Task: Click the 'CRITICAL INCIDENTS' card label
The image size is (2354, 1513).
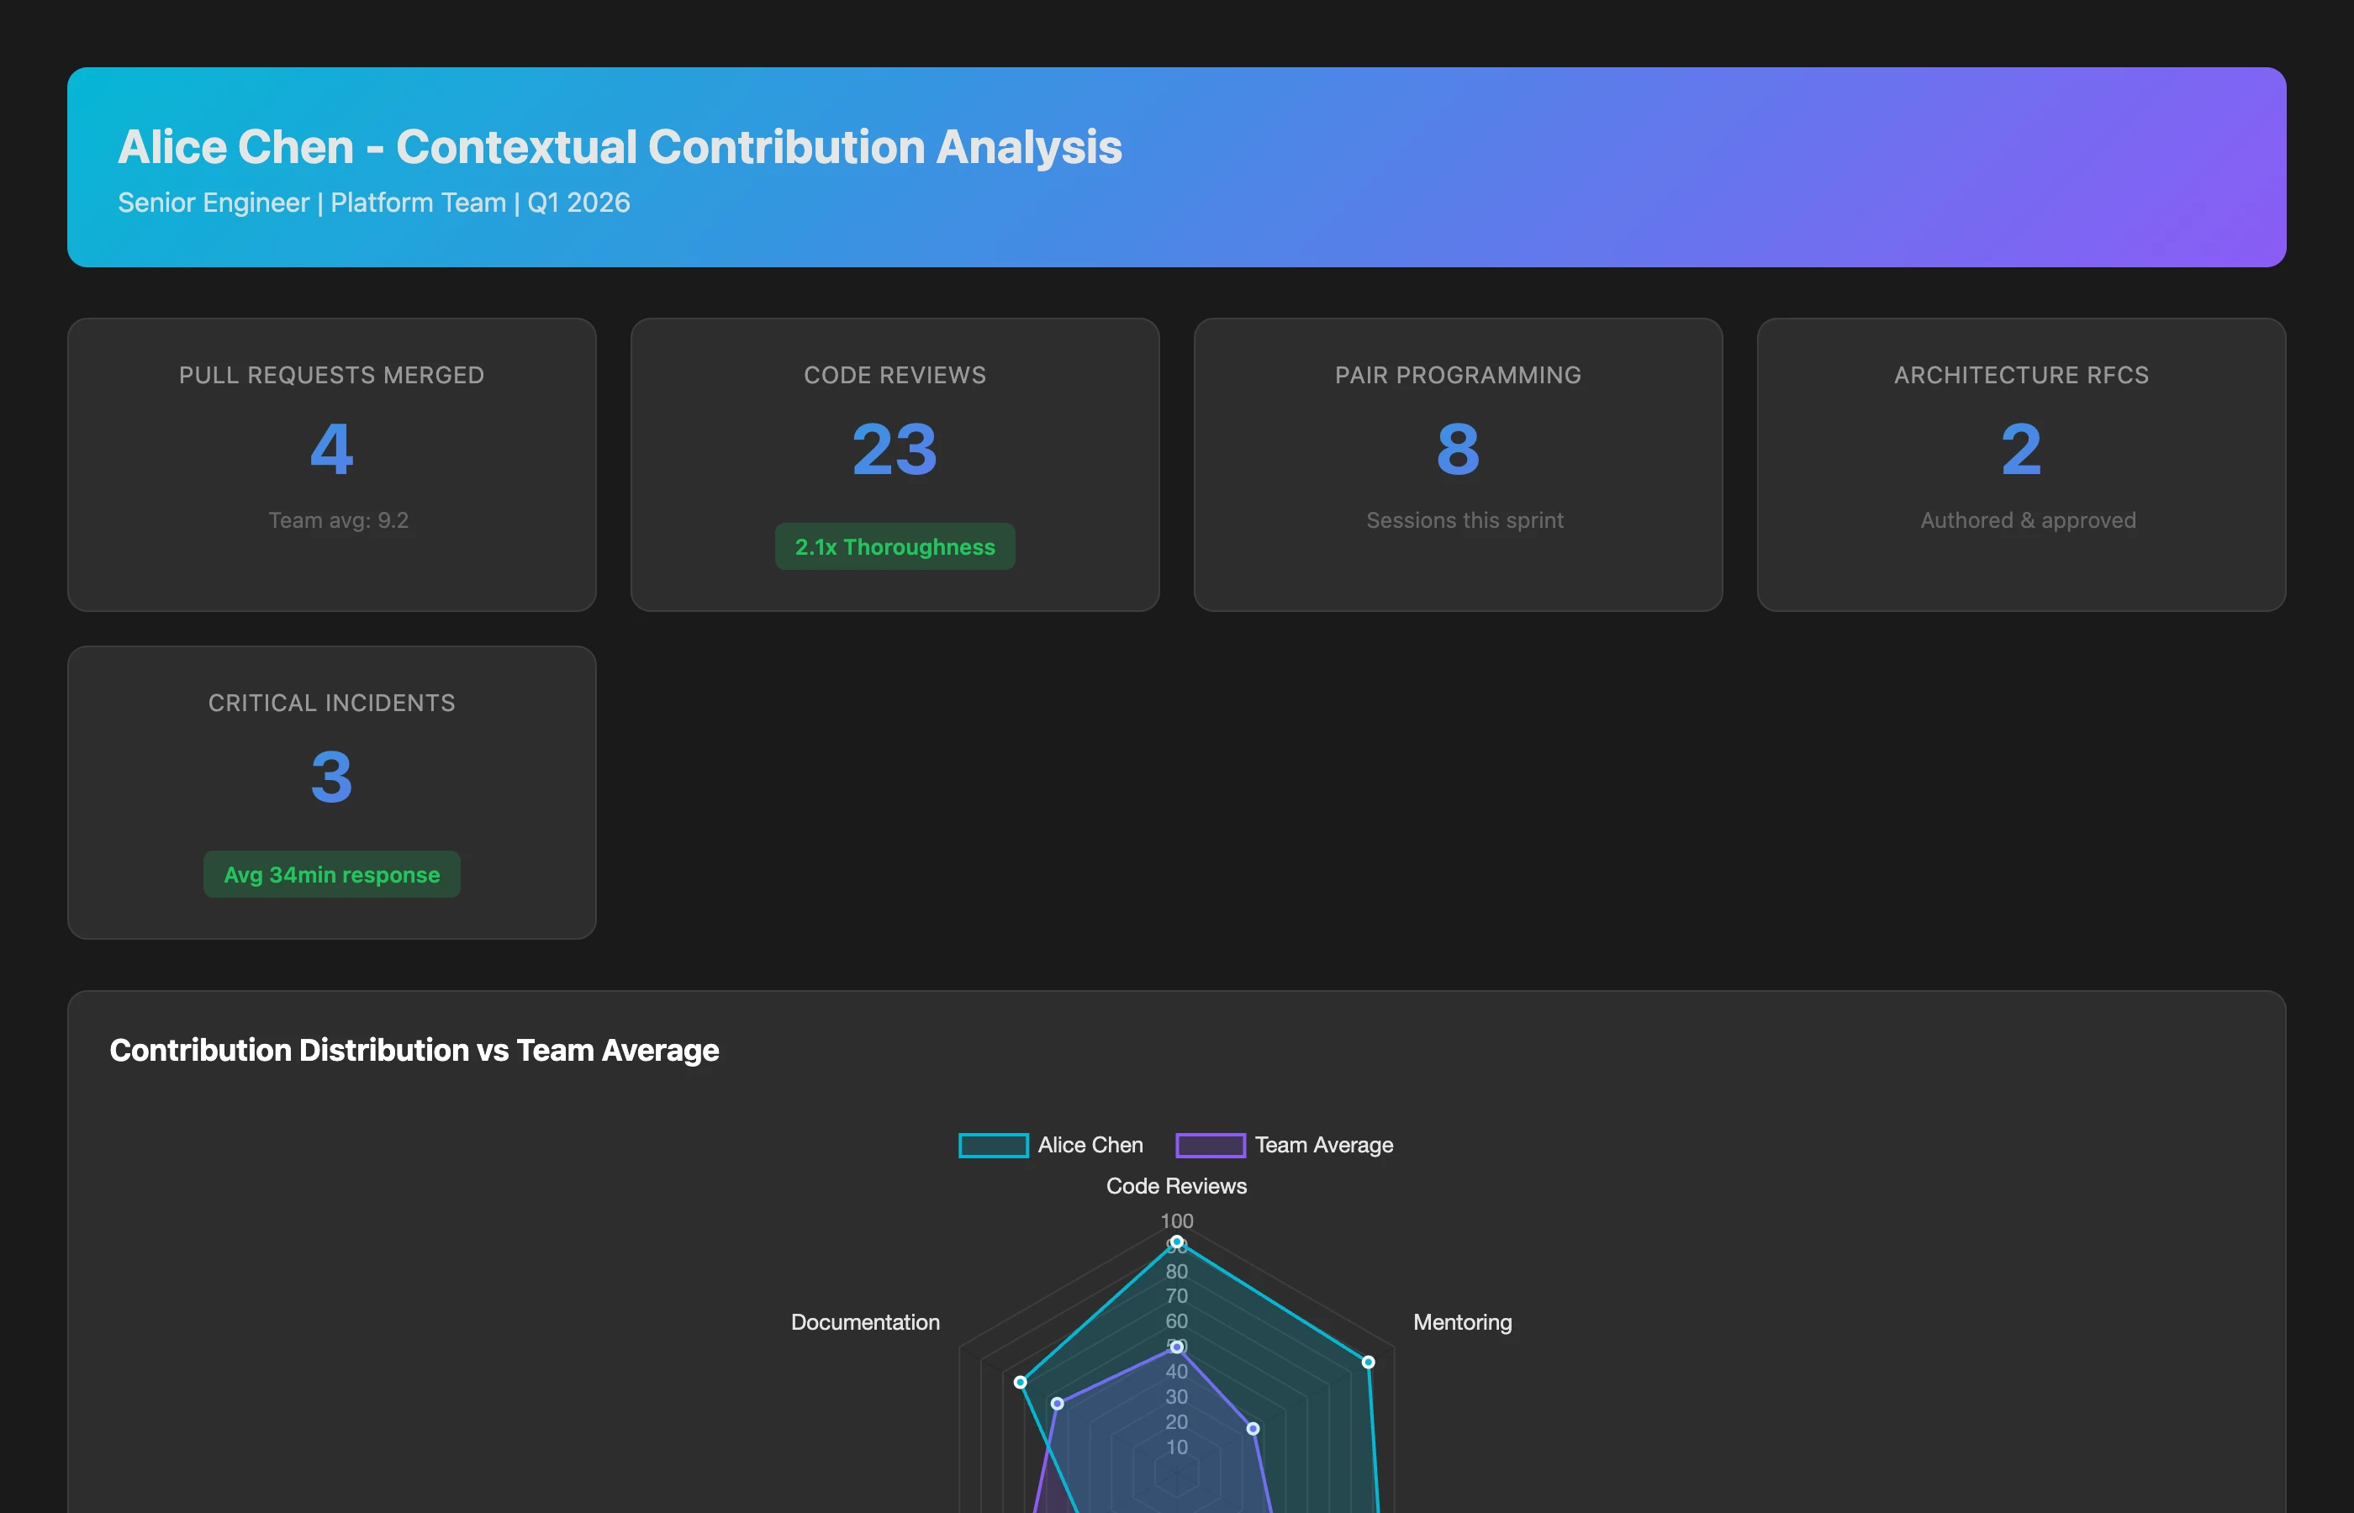Action: pos(332,704)
